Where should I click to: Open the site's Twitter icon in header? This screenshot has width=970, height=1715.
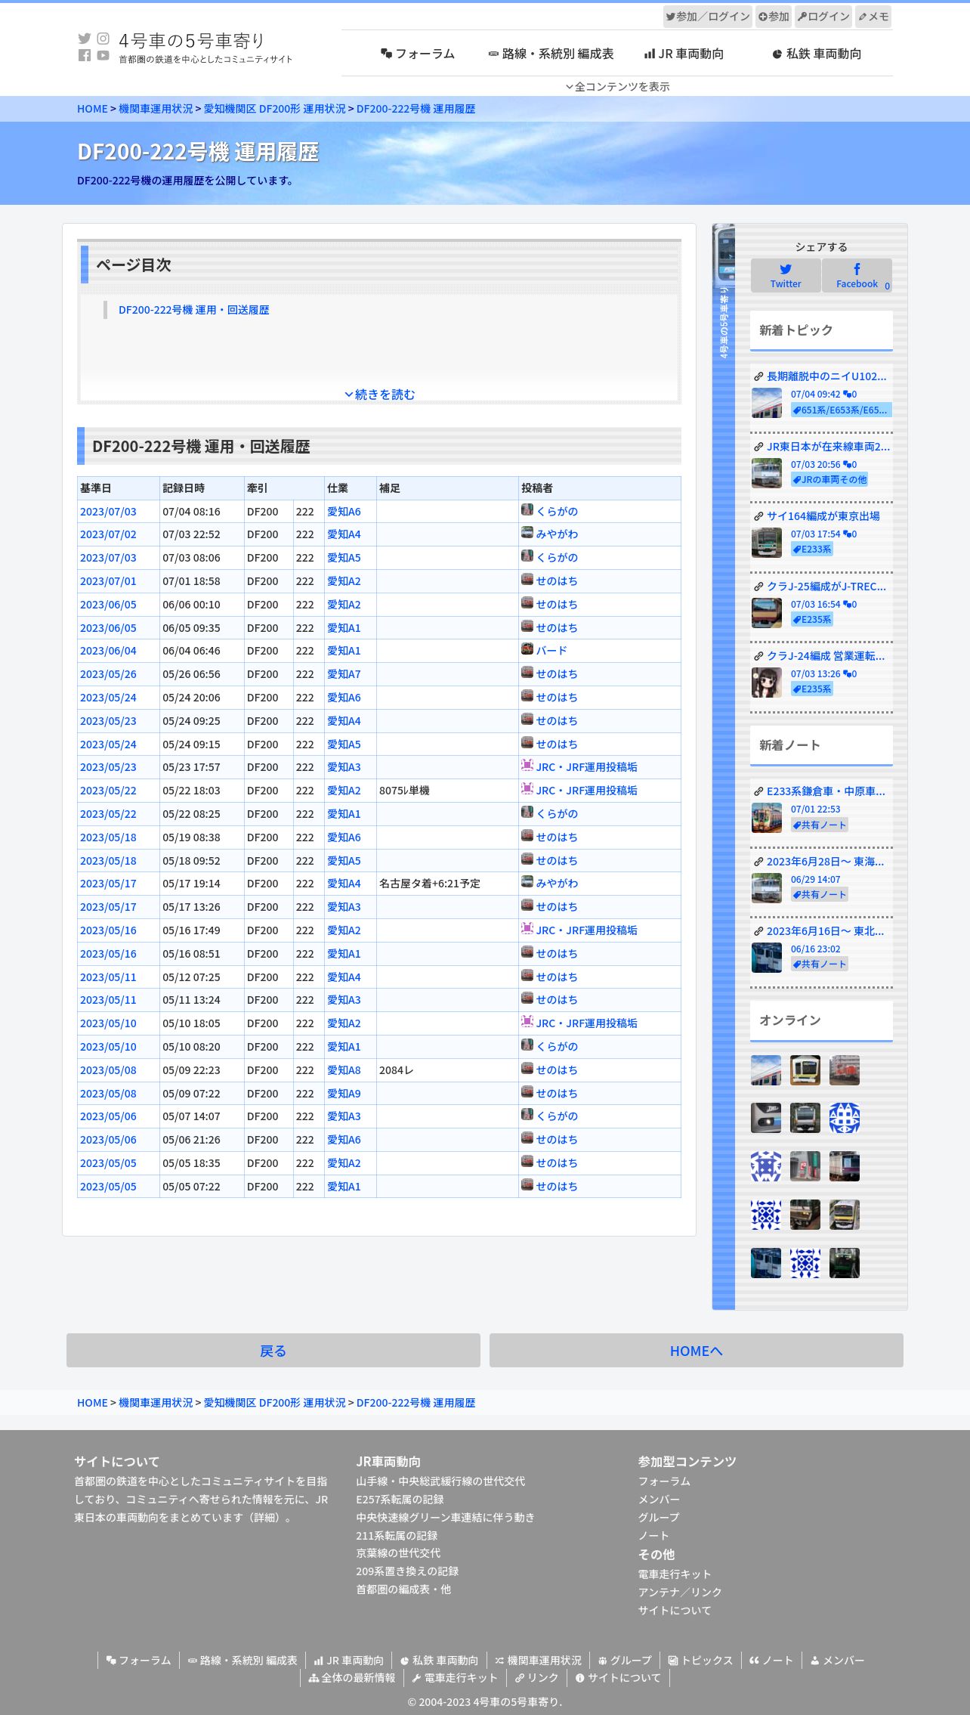[85, 39]
